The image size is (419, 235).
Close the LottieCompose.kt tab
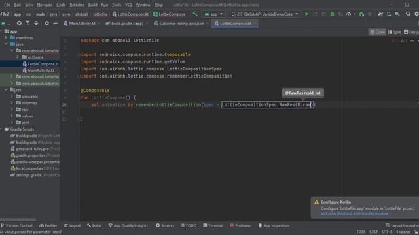pyautogui.click(x=255, y=23)
